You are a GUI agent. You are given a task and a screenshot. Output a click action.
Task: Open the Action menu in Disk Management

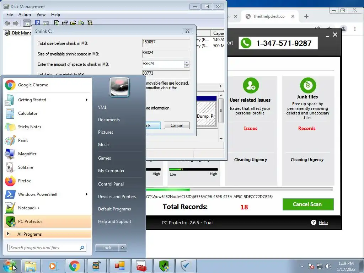[25, 14]
